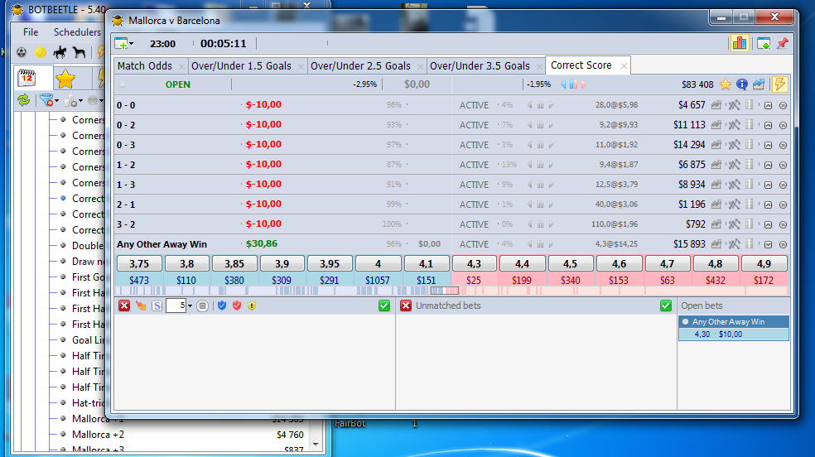The image size is (815, 457).
Task: Select the horse racing sport icon
Action: (60, 52)
